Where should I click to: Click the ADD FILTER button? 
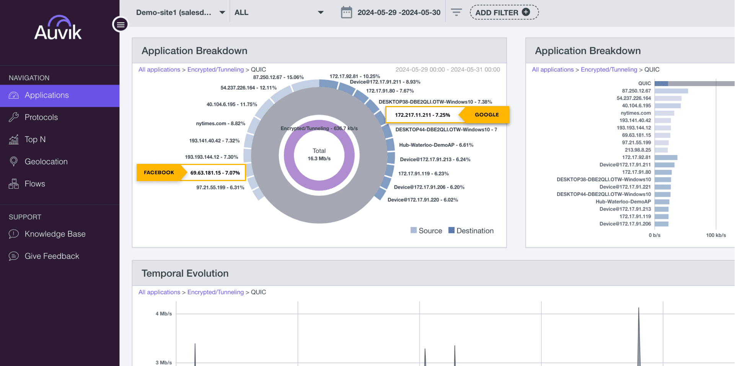(504, 12)
